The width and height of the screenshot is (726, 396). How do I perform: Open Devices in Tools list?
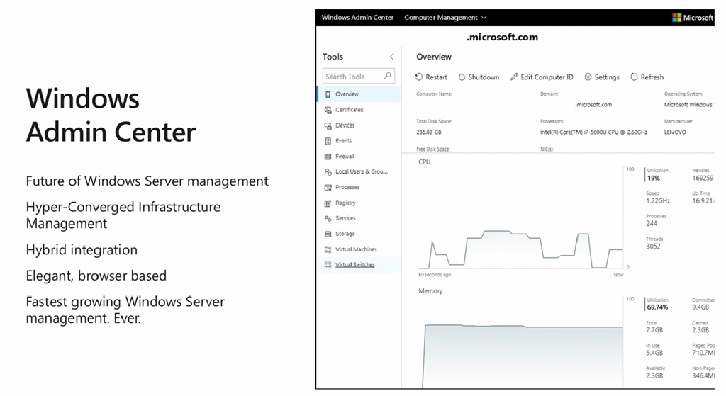click(x=359, y=125)
